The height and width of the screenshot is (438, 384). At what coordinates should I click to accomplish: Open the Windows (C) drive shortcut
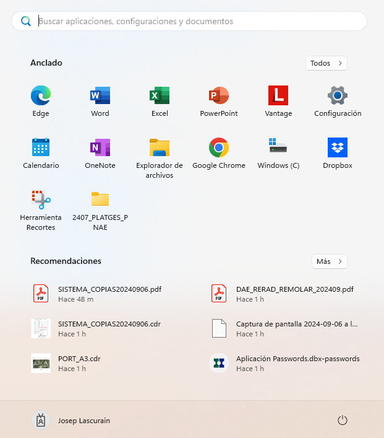278,146
